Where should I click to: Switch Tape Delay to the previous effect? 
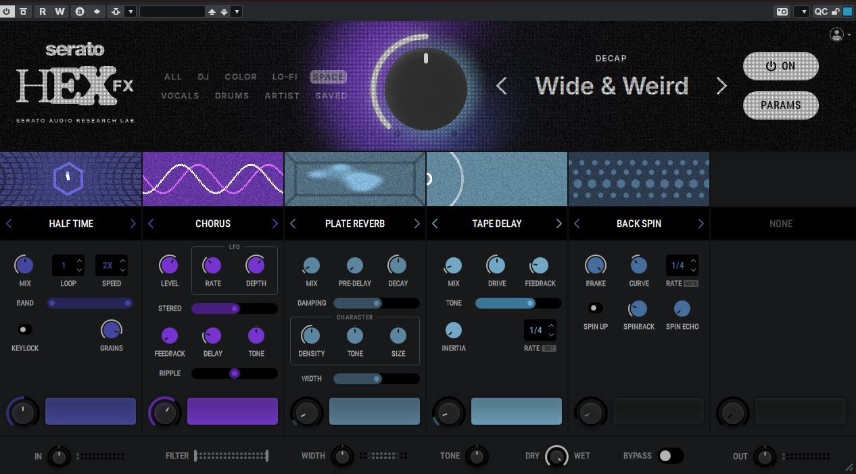point(435,223)
